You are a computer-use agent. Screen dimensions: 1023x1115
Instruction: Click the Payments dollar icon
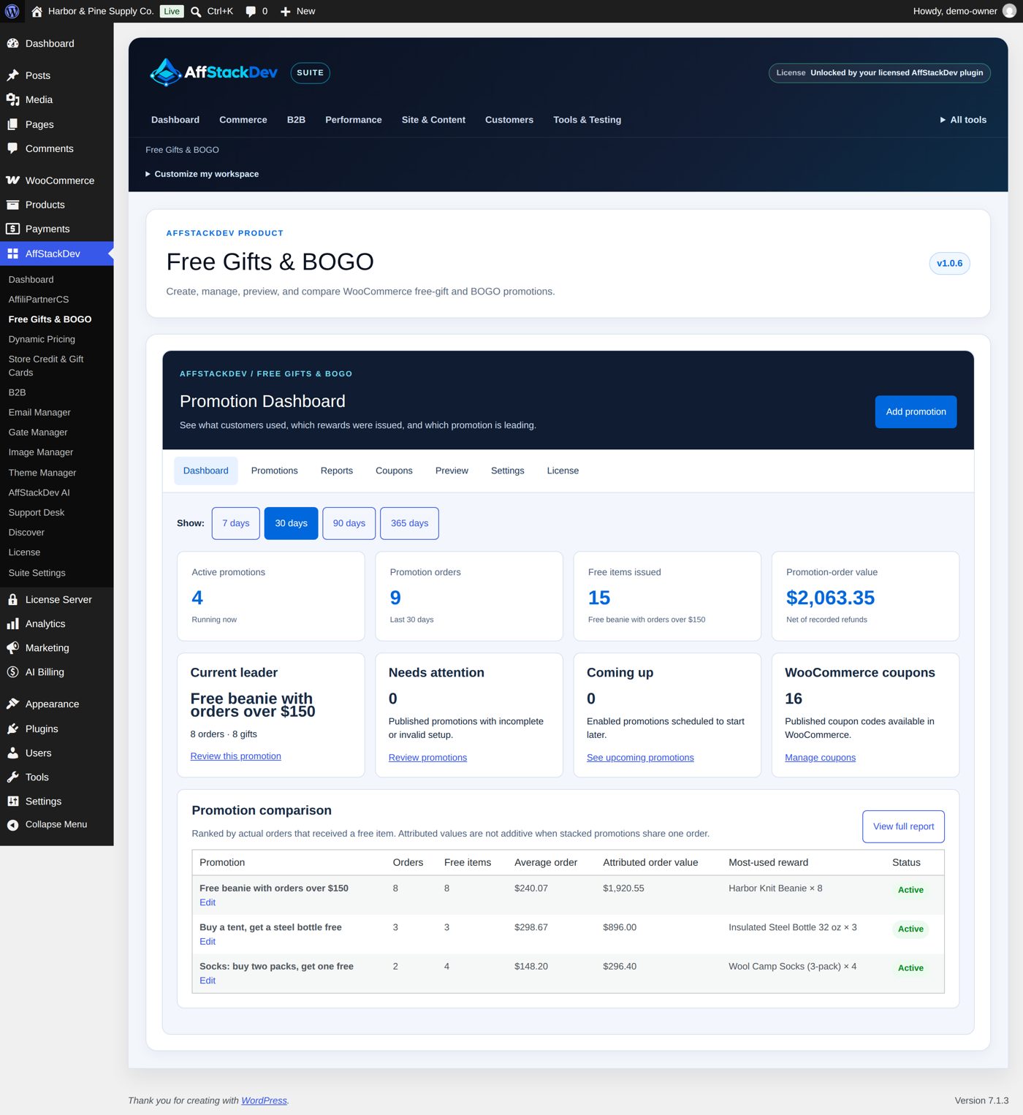(12, 229)
